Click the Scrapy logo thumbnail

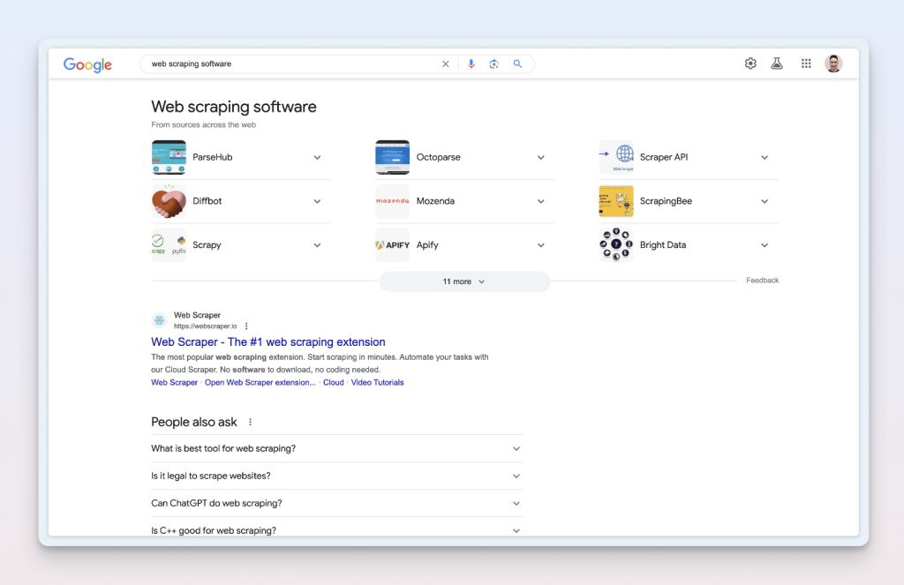point(169,245)
